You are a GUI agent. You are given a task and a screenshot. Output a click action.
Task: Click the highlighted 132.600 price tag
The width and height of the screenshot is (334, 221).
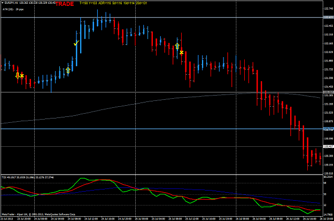click(x=328, y=17)
